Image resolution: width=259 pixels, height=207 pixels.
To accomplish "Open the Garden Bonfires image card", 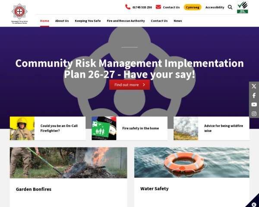I will click(68, 163).
